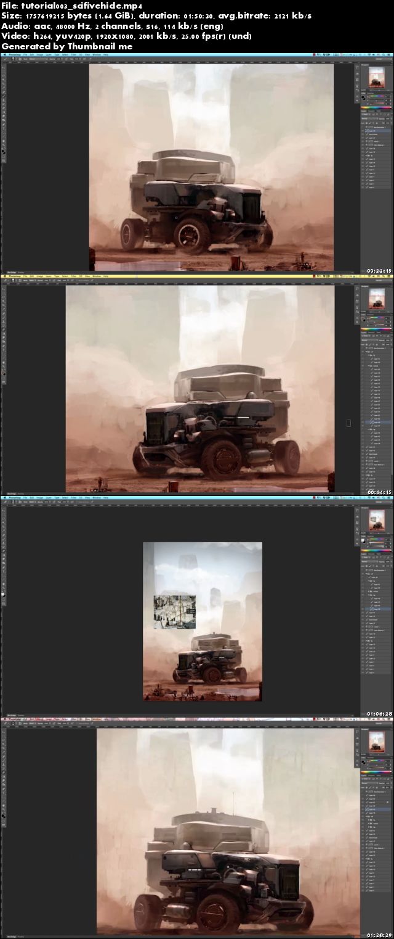394x939 pixels.
Task: Hide the highlighted layer in the 01:06:28 frame
Action: coord(363,609)
